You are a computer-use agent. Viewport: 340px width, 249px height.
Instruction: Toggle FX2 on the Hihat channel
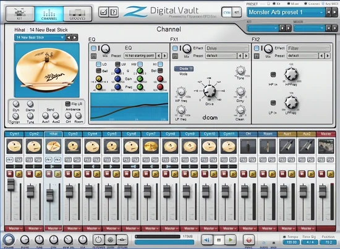click(57, 160)
